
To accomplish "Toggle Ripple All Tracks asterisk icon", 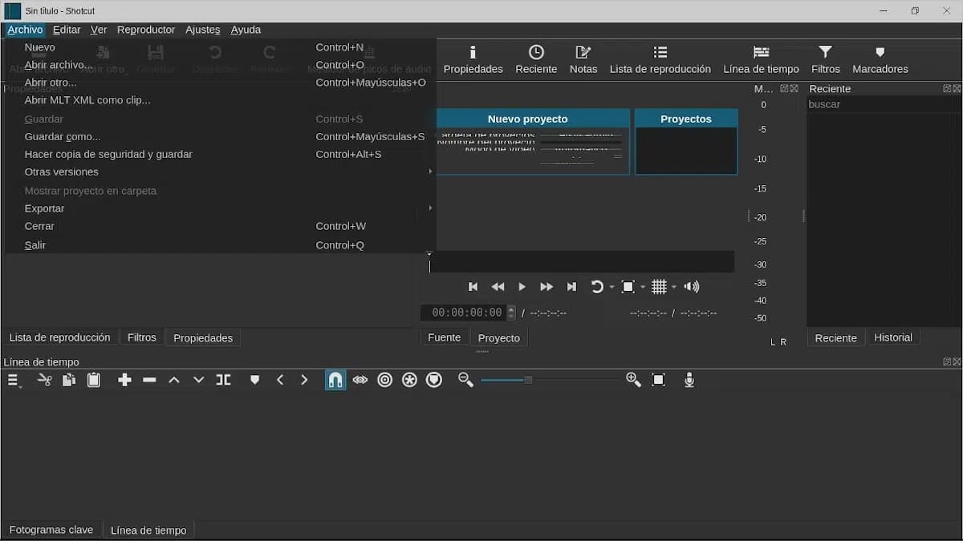I will [x=409, y=380].
